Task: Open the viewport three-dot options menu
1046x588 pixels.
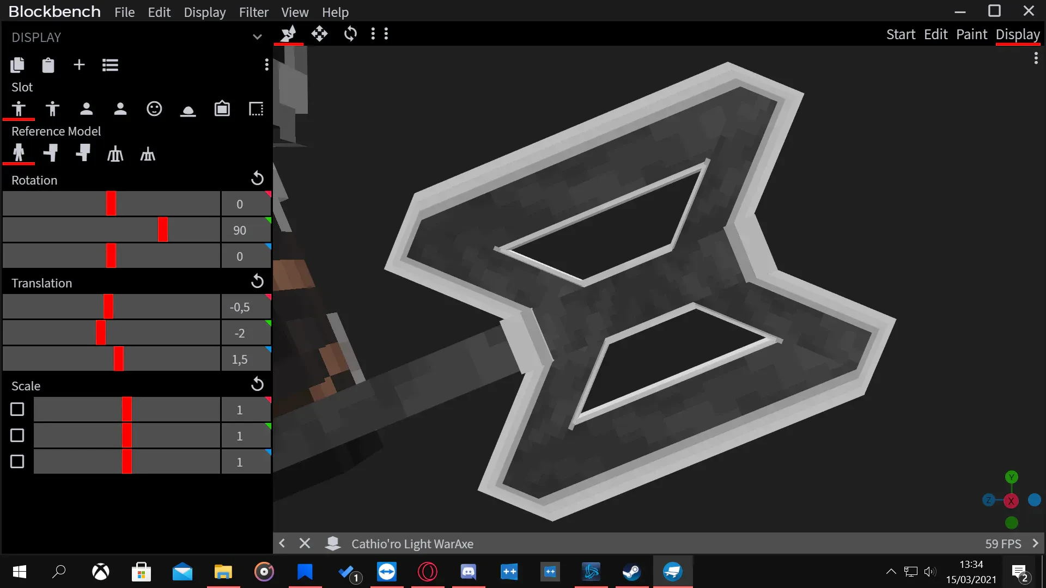Action: (x=1036, y=58)
